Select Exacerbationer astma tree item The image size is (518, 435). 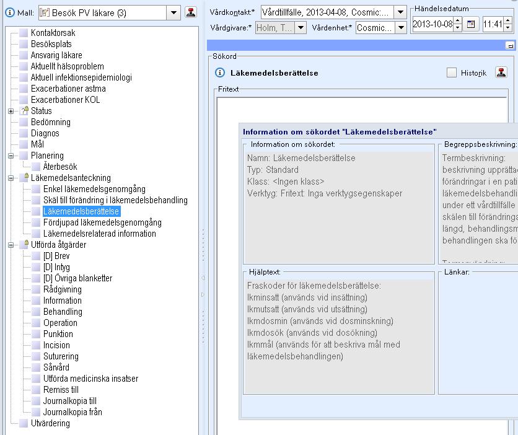tap(68, 89)
